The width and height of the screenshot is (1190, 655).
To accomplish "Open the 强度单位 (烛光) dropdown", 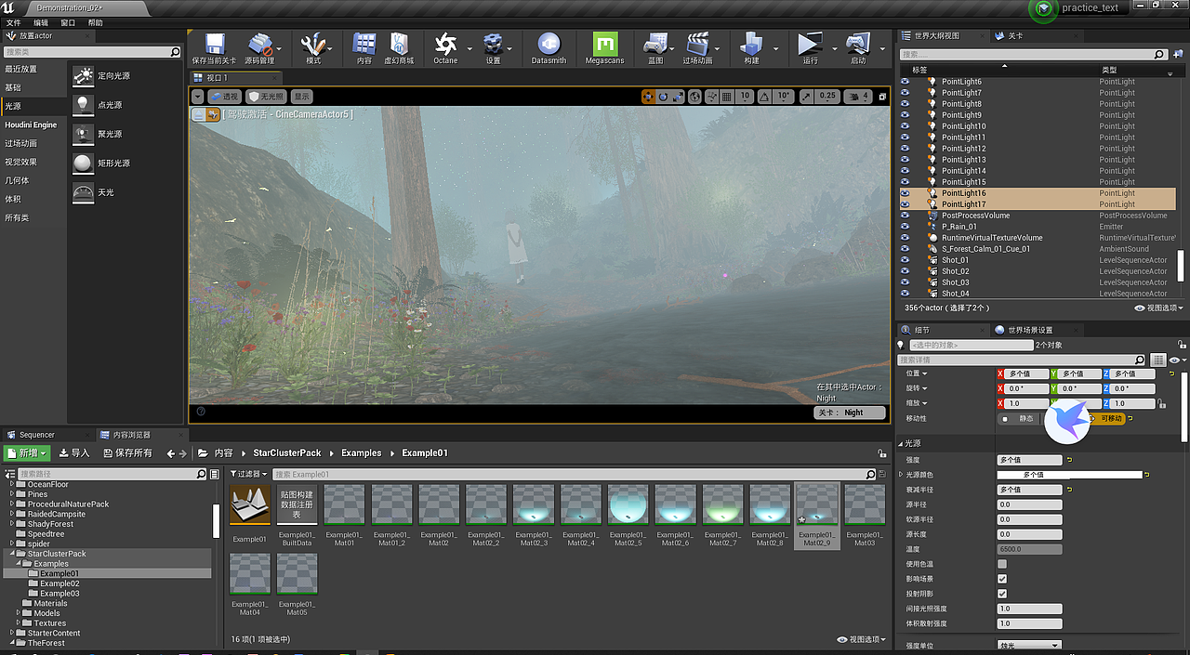I will (1029, 646).
